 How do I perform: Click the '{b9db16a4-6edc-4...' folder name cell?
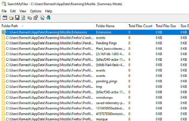point(110,65)
